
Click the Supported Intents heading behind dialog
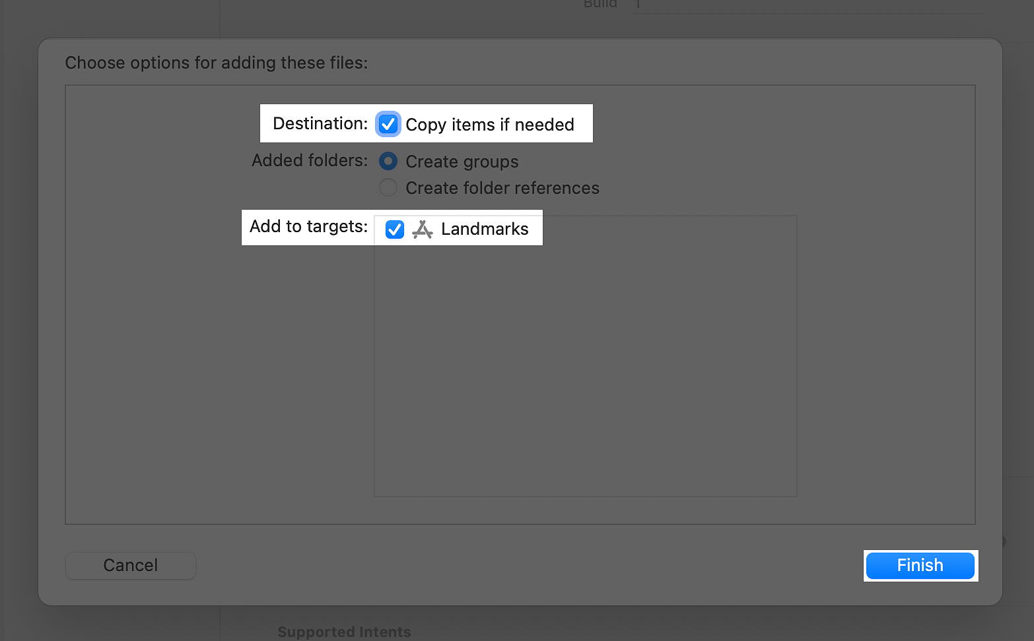(344, 632)
